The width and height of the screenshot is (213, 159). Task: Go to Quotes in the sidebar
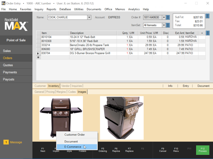tap(8, 65)
